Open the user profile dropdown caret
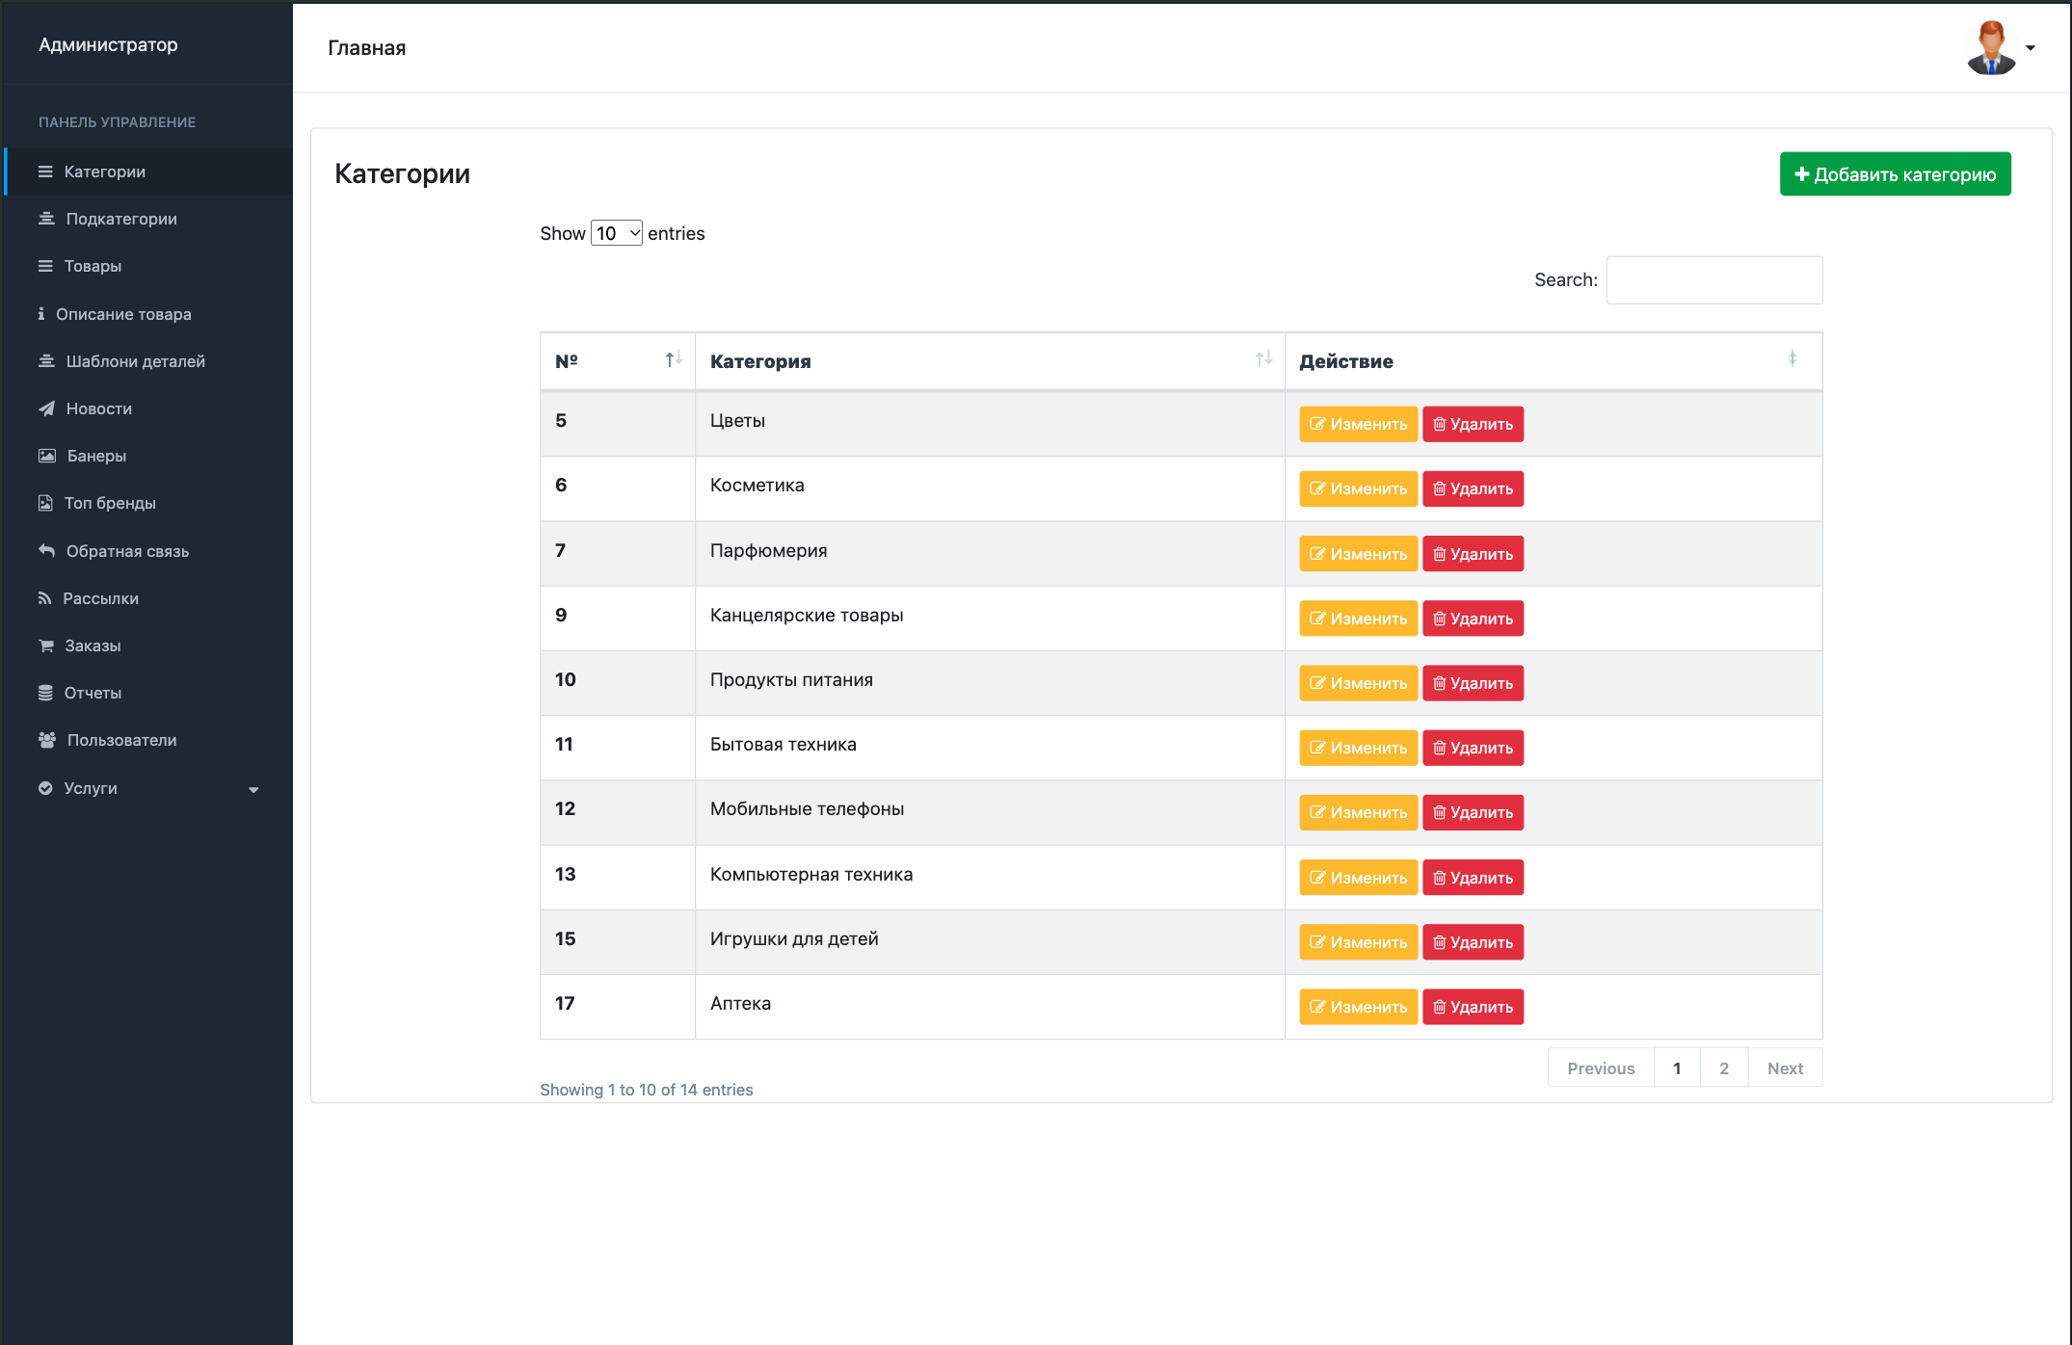This screenshot has height=1345, width=2072. tap(2031, 48)
